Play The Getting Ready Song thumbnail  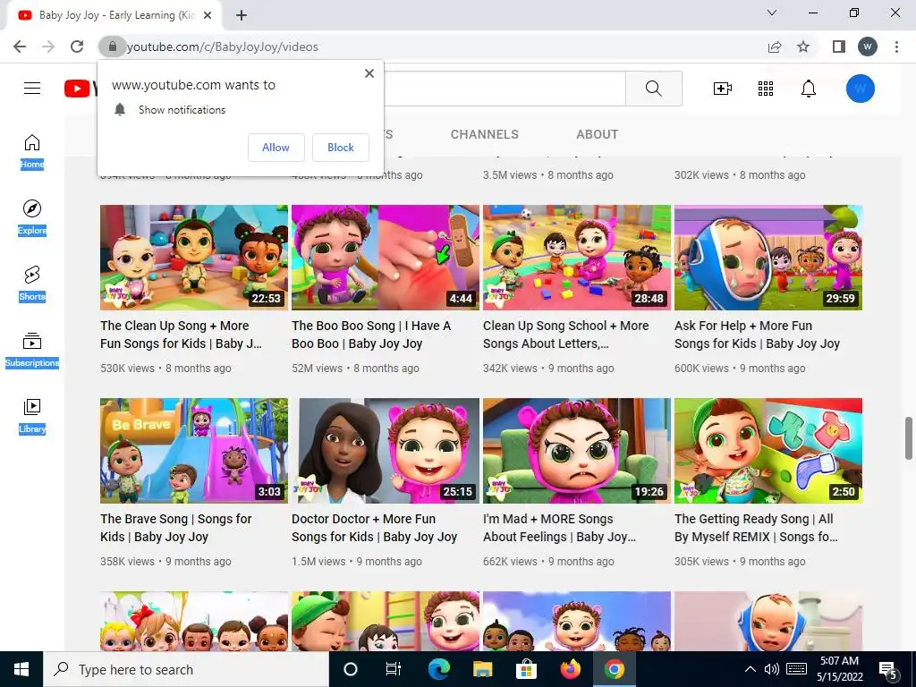[768, 451]
